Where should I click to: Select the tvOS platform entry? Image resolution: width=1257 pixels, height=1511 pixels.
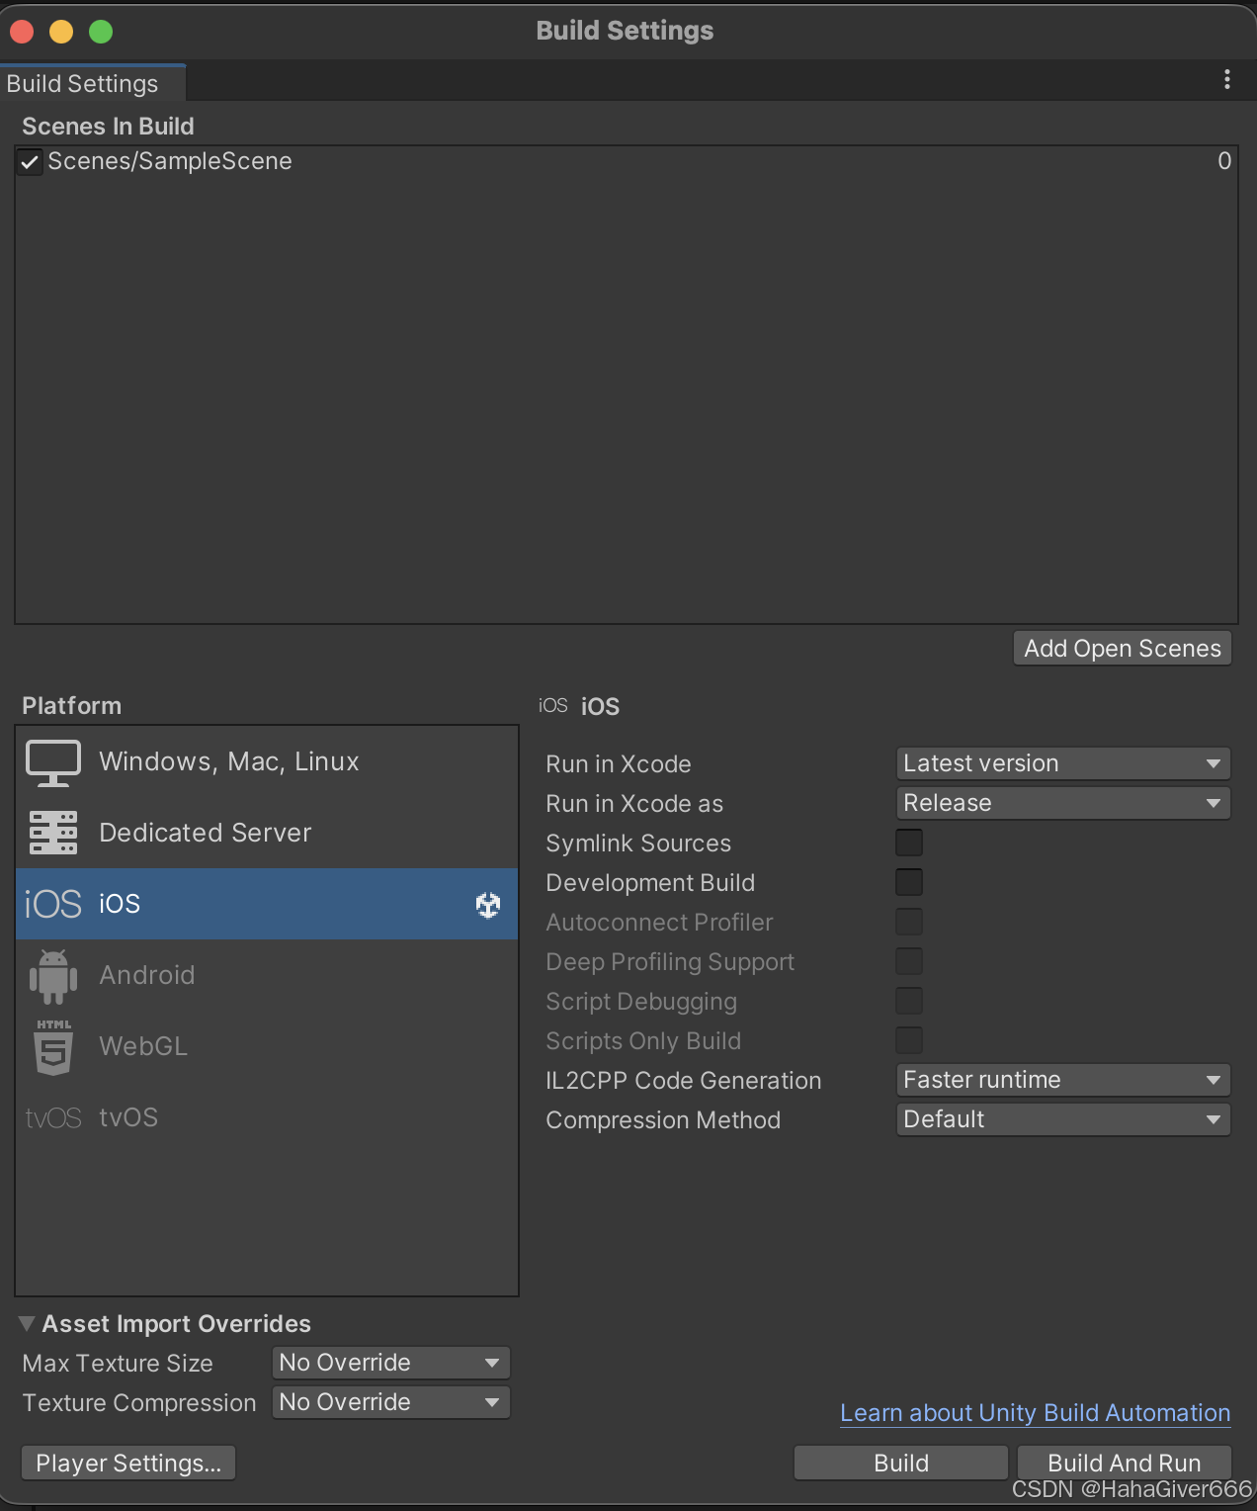click(x=267, y=1117)
